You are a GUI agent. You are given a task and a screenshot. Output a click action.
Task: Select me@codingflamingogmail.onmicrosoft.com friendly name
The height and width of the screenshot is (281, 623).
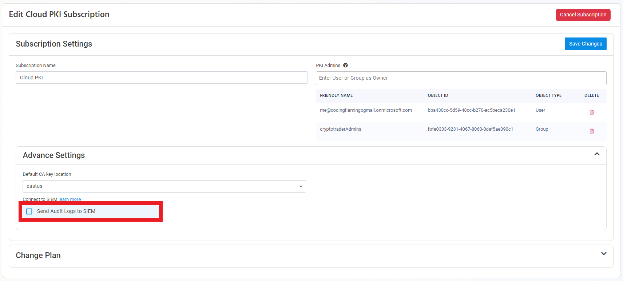click(x=366, y=110)
